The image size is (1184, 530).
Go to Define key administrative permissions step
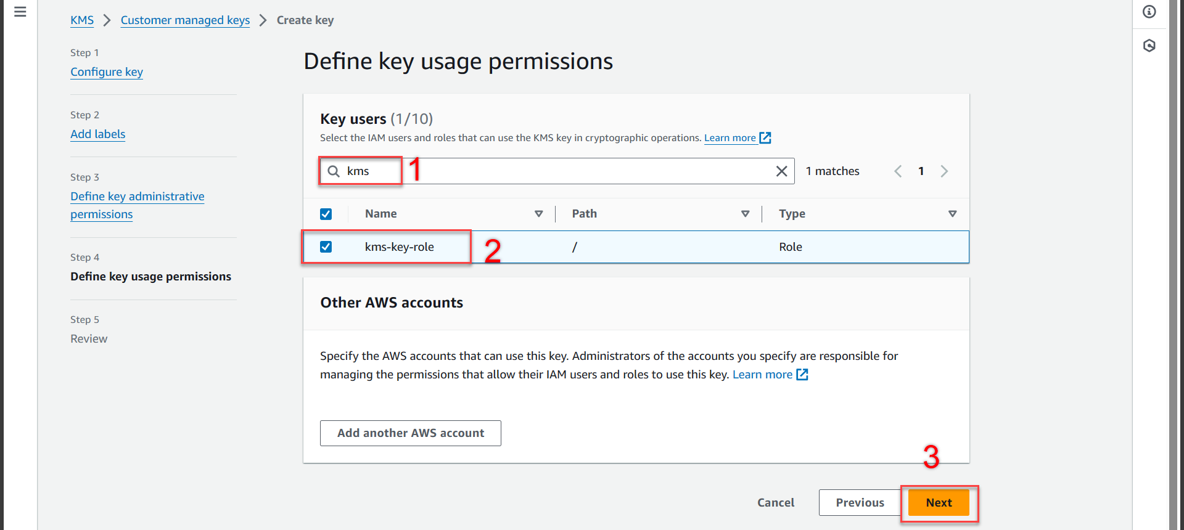pos(137,205)
